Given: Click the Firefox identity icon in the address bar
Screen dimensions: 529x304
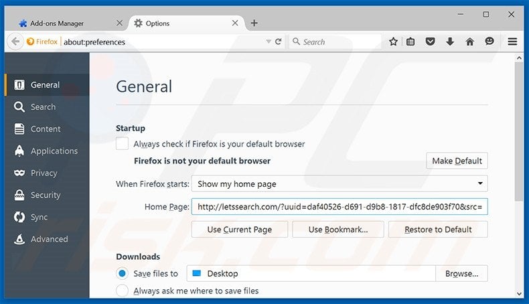Looking at the screenshot, I should click(30, 42).
